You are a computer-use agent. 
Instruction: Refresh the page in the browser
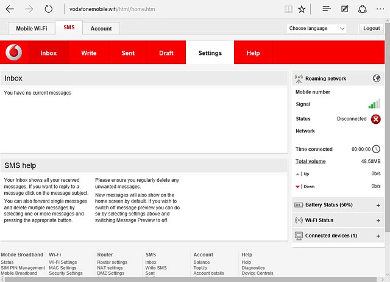pos(49,9)
